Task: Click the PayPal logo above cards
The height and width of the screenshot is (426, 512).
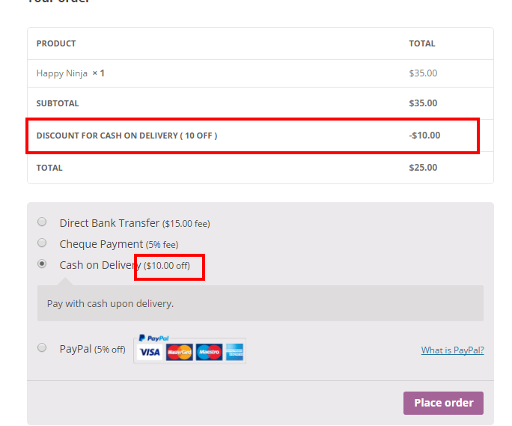Action: (153, 338)
